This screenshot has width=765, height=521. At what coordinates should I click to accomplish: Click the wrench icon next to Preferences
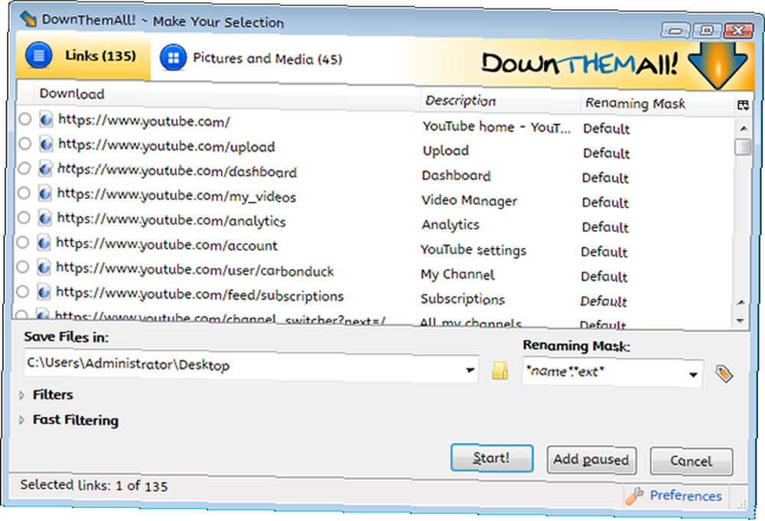pos(634,496)
